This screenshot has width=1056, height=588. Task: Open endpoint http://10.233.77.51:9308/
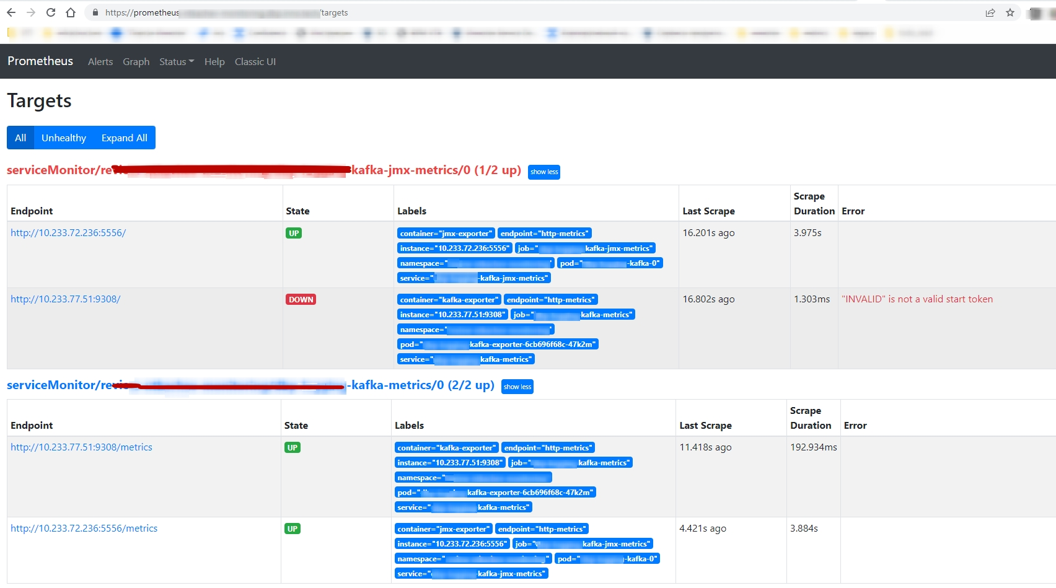66,299
